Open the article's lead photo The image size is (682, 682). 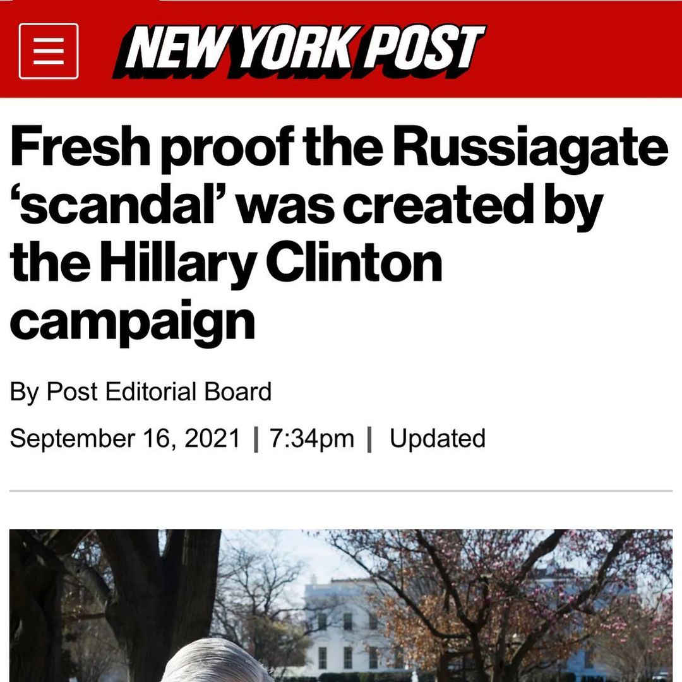341,606
